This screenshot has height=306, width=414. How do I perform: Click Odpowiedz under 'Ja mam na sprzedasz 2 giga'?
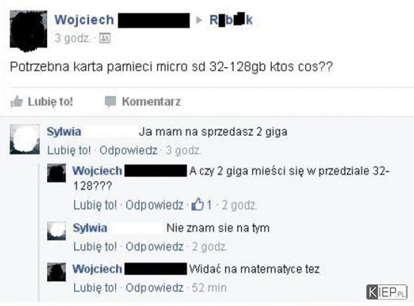point(128,150)
